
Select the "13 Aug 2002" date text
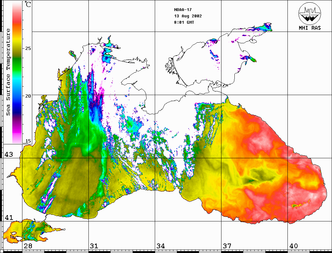coord(188,16)
